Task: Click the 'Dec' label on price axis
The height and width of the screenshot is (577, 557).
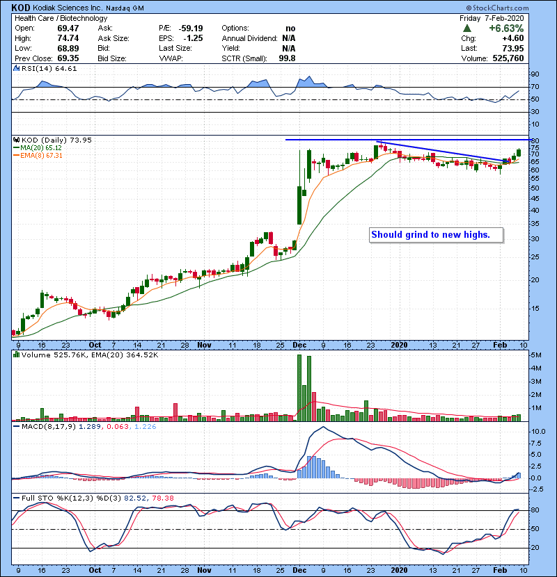Action: click(x=299, y=346)
